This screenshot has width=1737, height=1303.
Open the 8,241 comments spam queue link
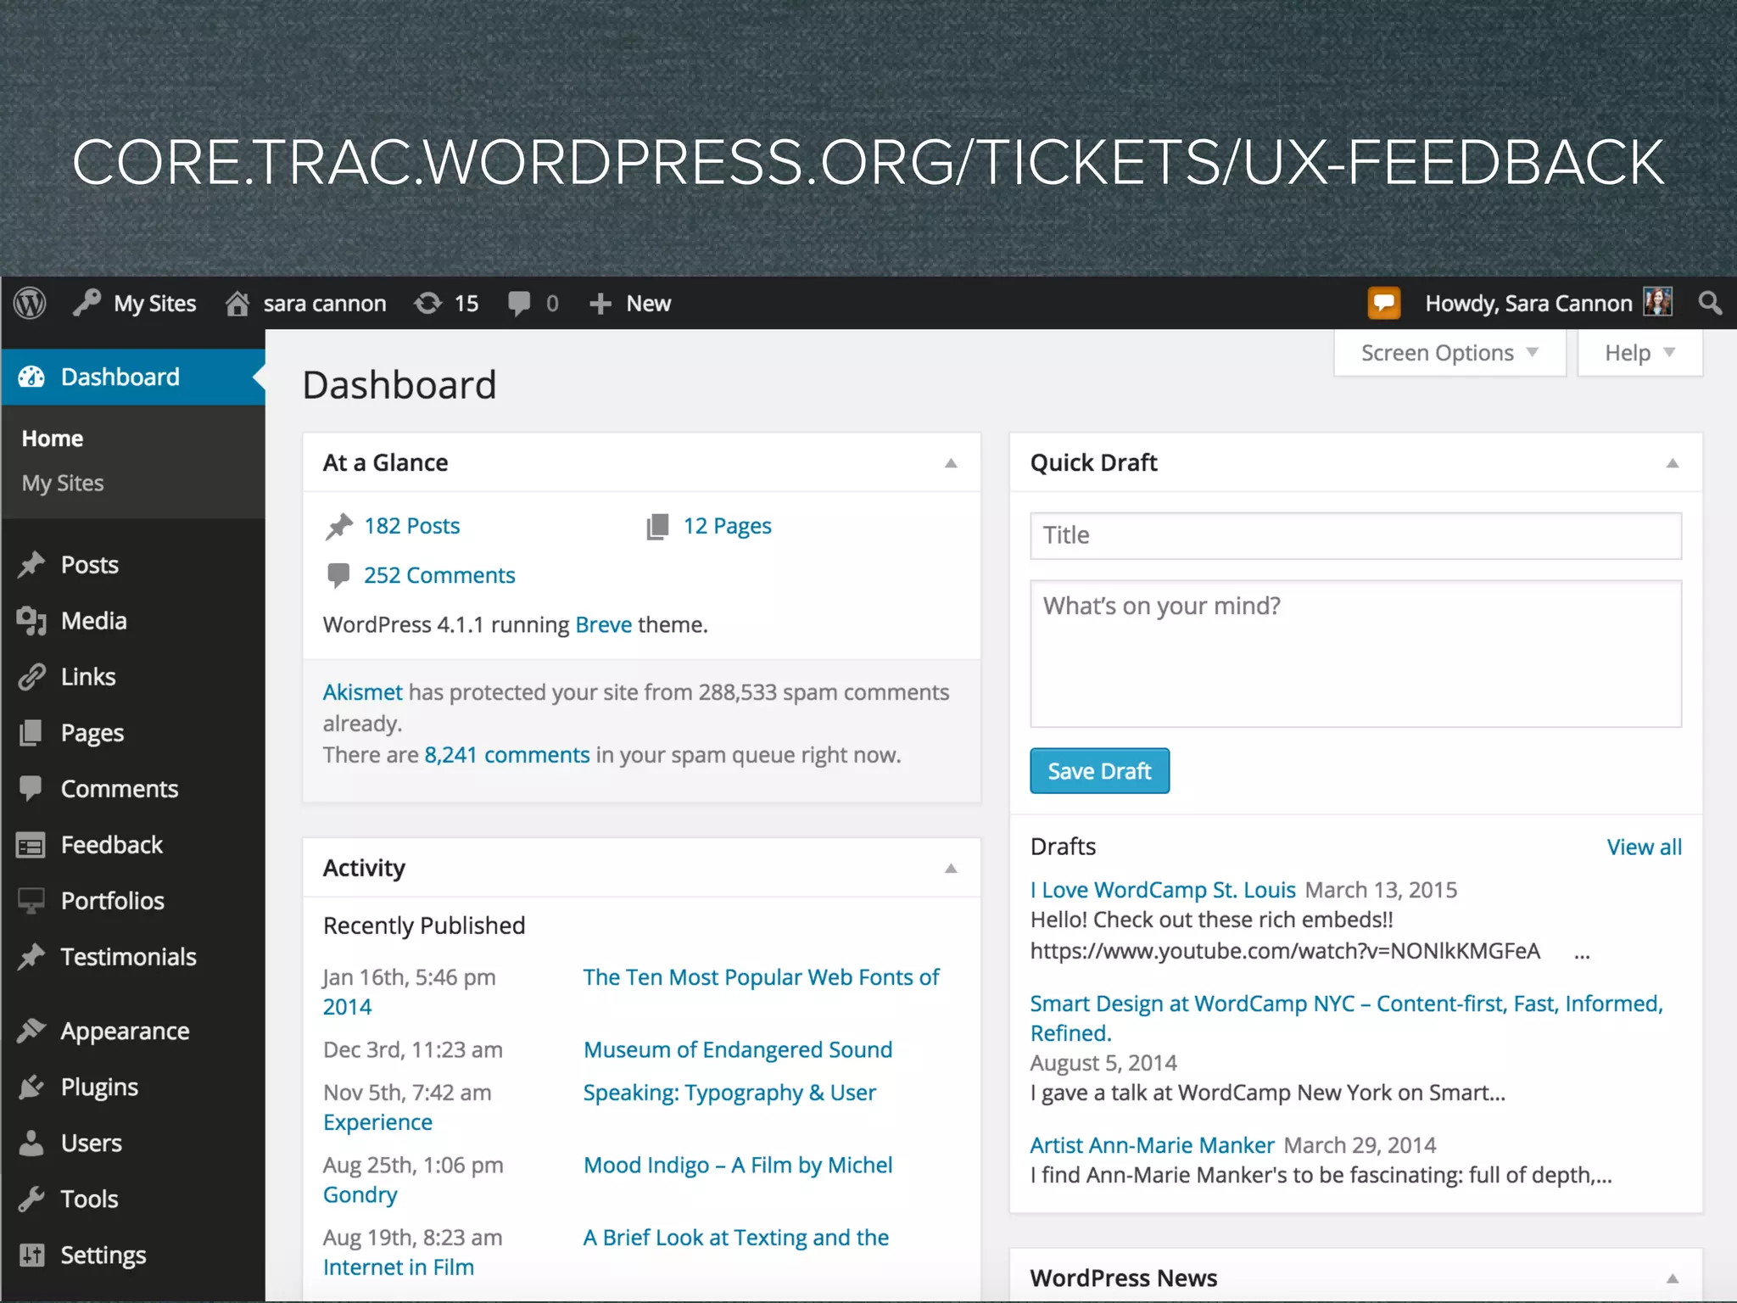[506, 755]
